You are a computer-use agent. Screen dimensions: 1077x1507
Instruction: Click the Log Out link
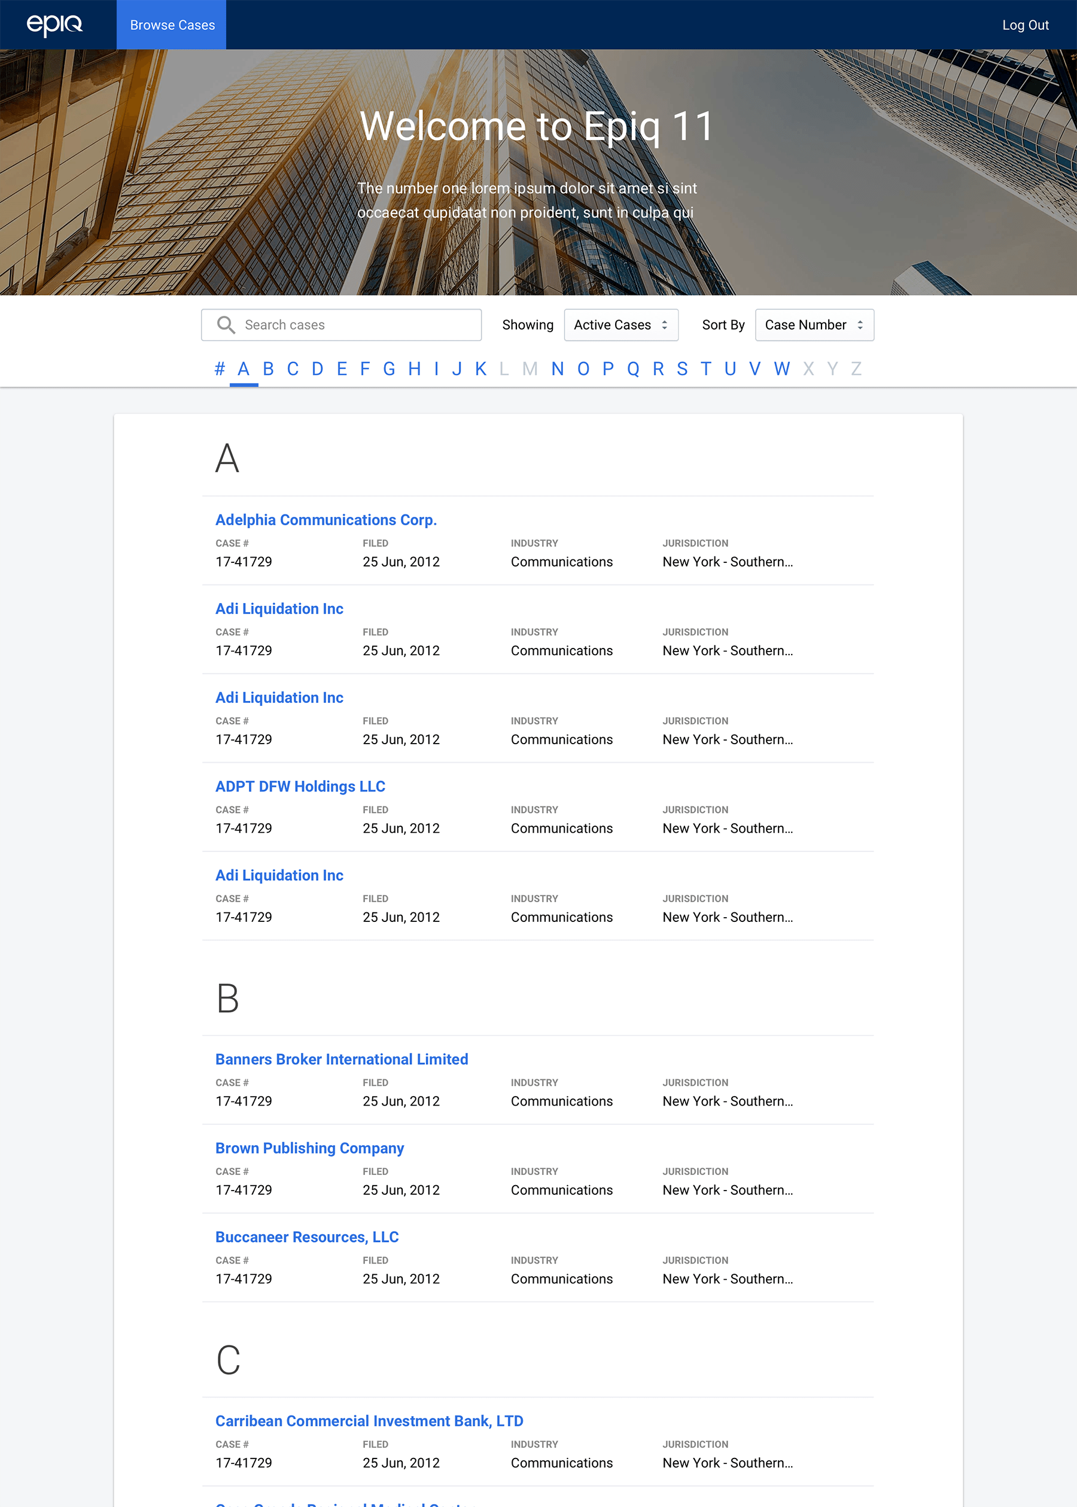pos(1024,25)
